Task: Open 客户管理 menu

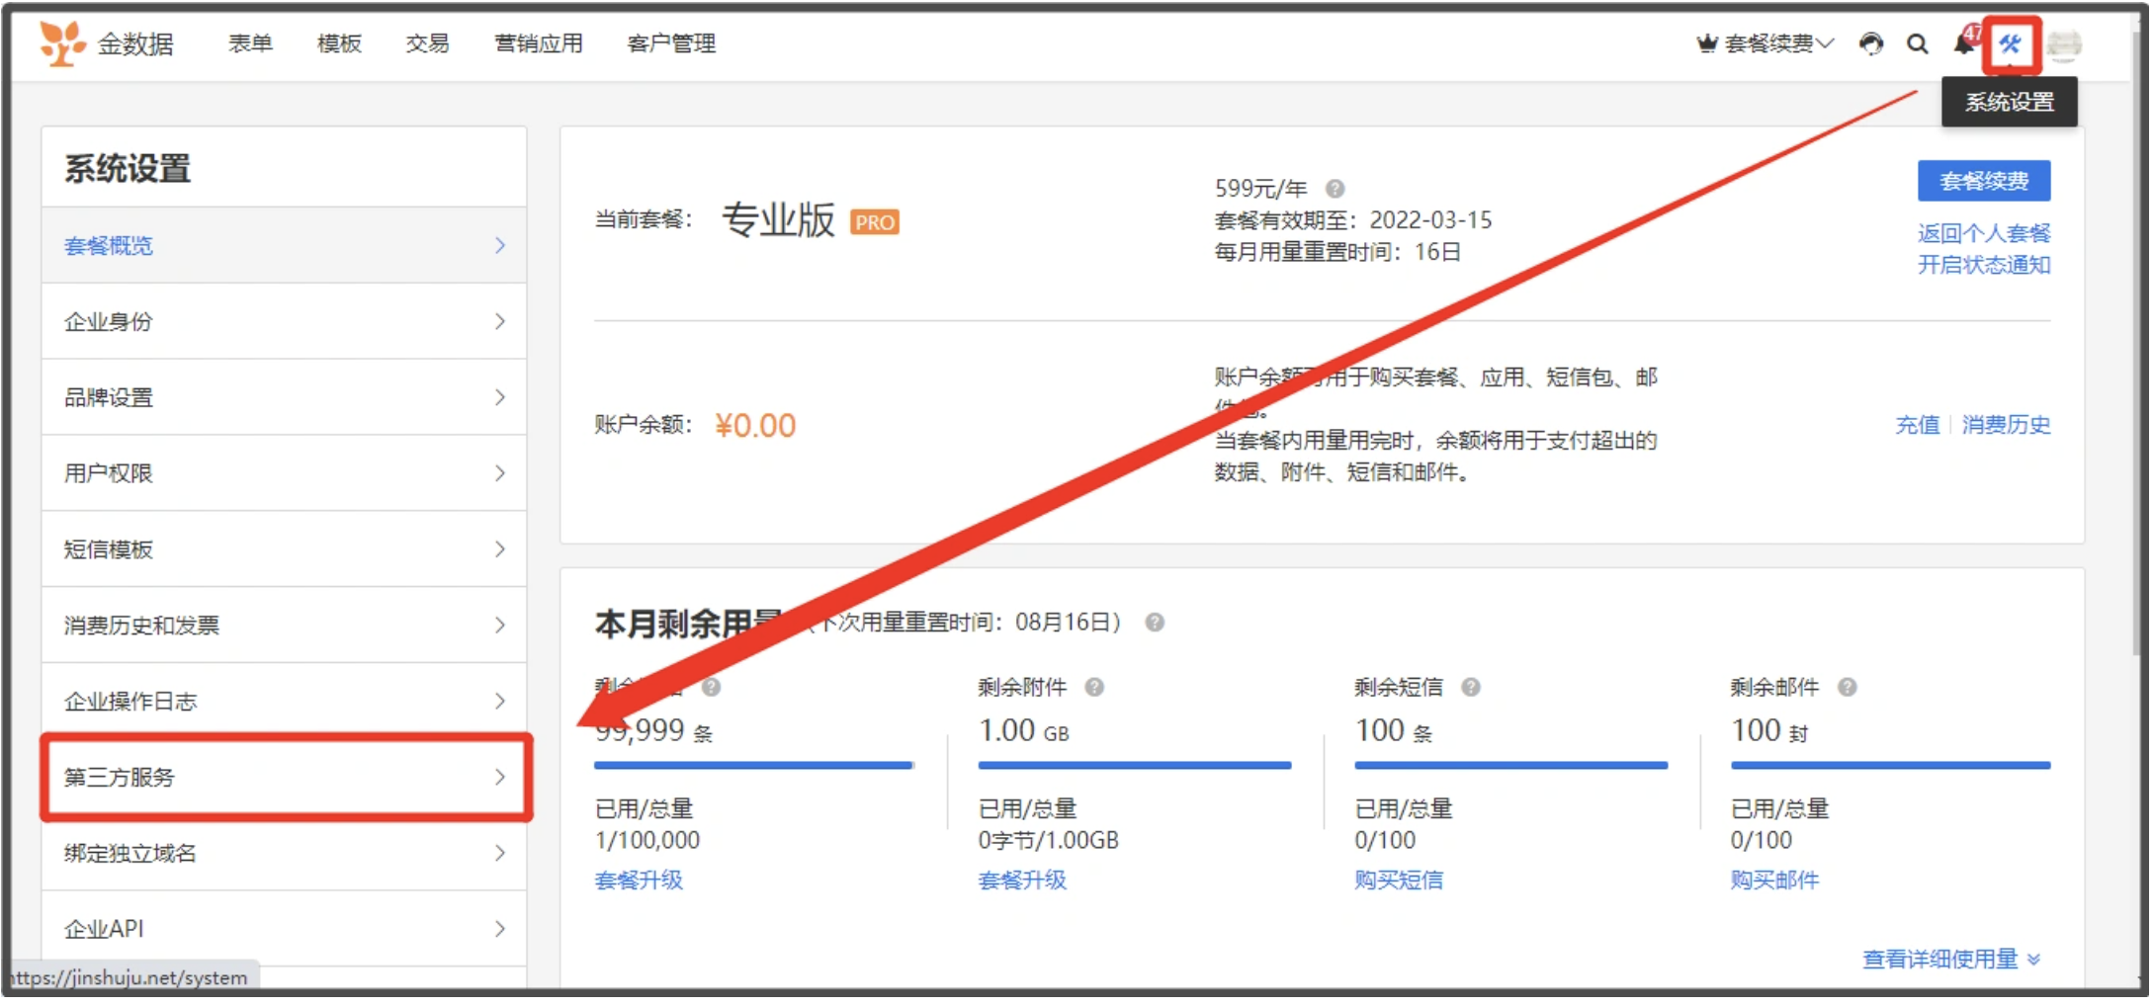Action: (x=671, y=43)
